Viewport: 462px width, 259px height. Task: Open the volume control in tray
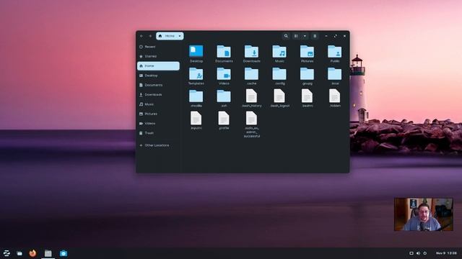click(418, 253)
